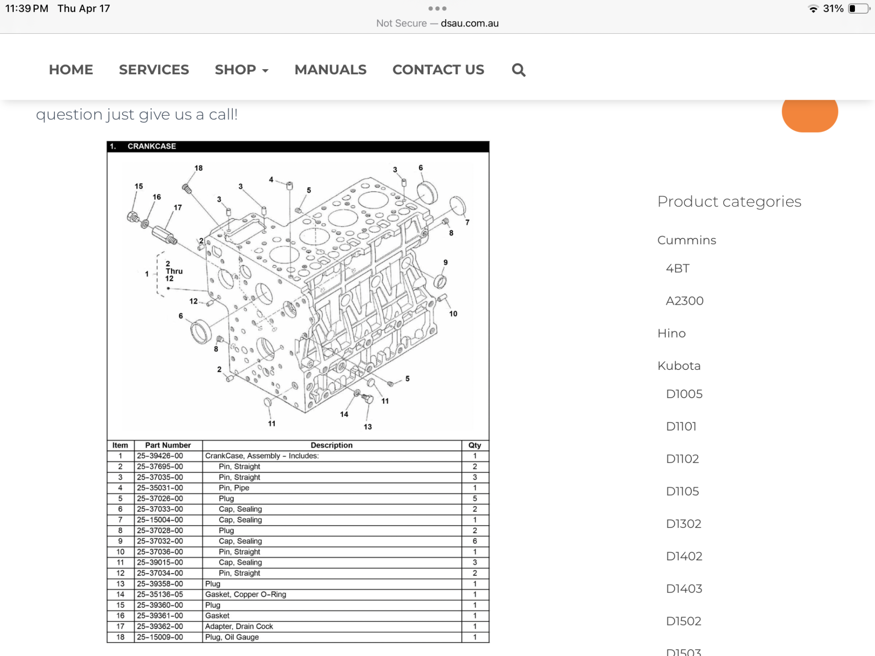The height and width of the screenshot is (656, 875).
Task: Open the 4BT subcategory link
Action: pos(678,268)
